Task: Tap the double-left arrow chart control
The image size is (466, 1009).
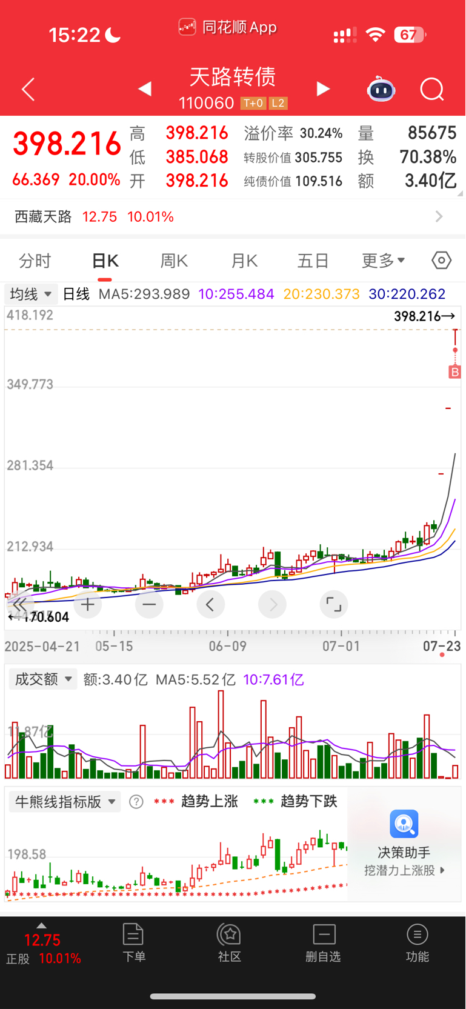Action: (19, 604)
